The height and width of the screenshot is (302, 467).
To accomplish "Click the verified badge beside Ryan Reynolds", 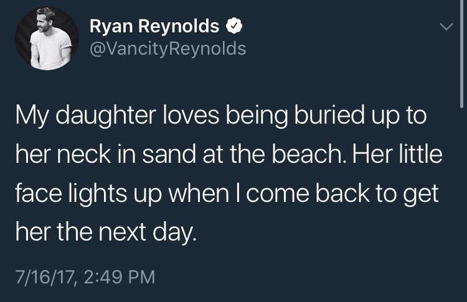I will [x=233, y=26].
